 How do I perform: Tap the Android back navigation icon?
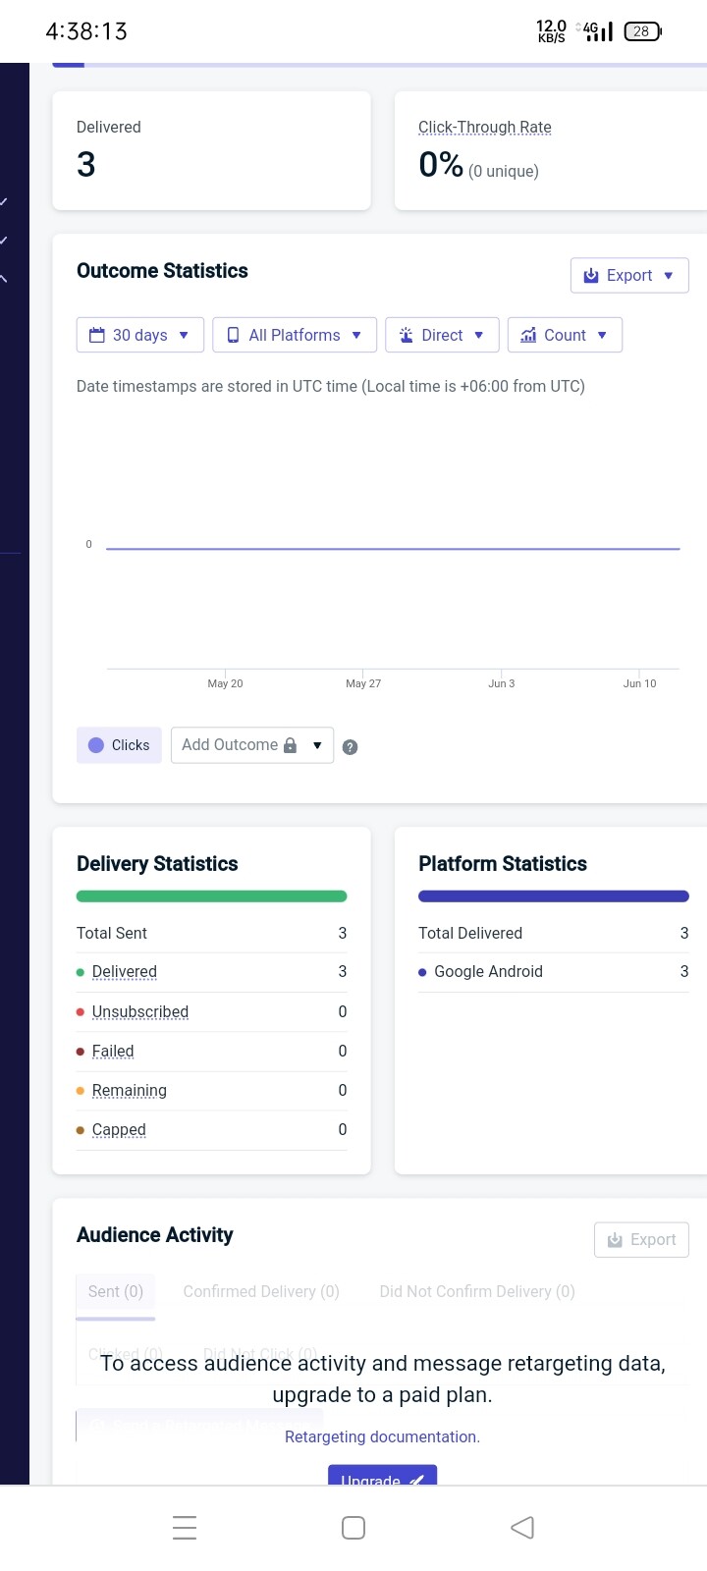(x=522, y=1528)
